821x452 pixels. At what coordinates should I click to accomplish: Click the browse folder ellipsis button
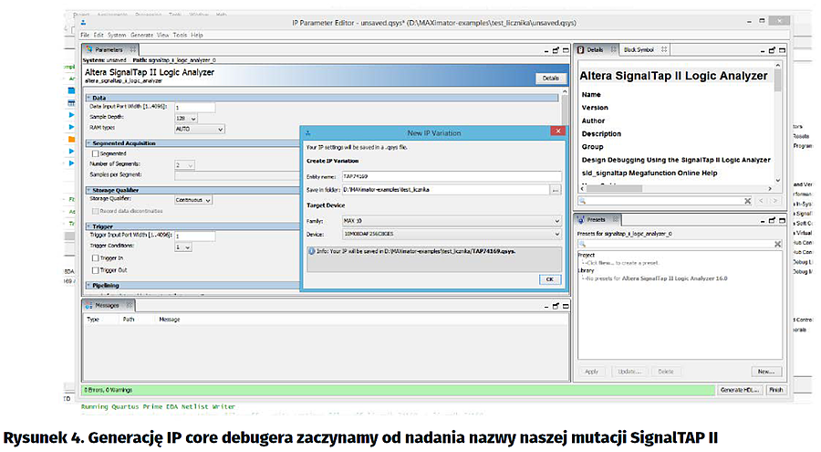pyautogui.click(x=556, y=189)
